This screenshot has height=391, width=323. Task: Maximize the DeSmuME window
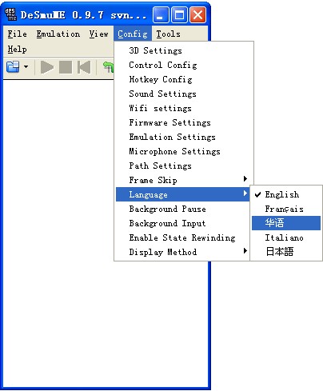[179, 15]
